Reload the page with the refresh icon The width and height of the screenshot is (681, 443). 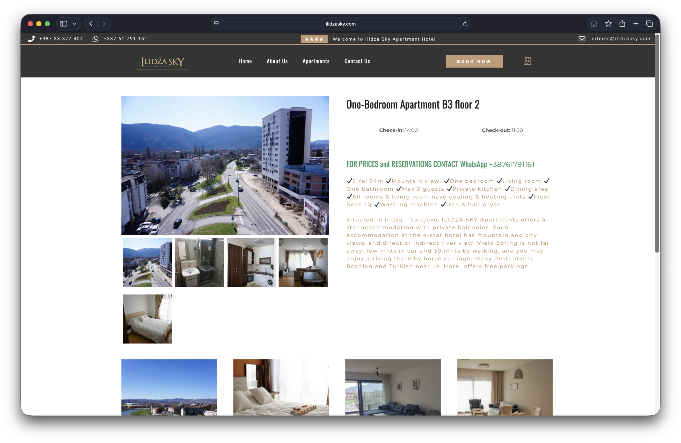point(465,24)
